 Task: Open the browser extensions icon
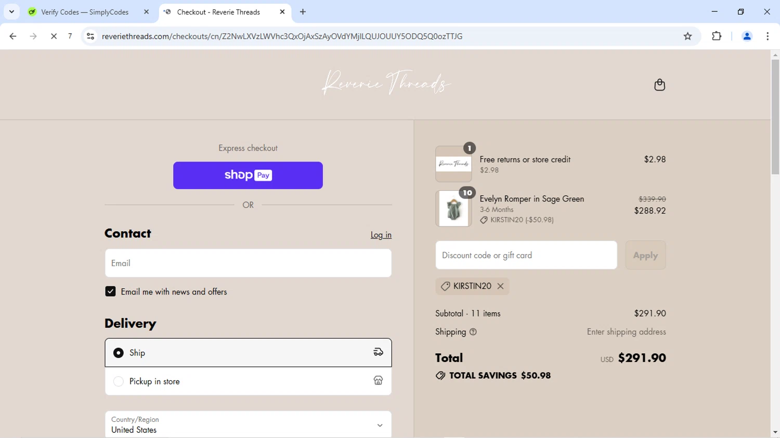tap(717, 36)
